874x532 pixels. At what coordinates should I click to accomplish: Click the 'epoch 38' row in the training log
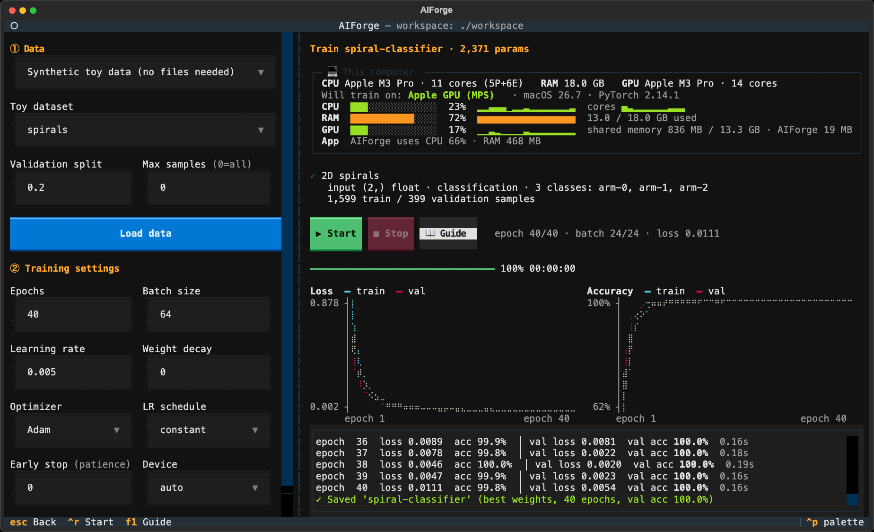pyautogui.click(x=535, y=464)
